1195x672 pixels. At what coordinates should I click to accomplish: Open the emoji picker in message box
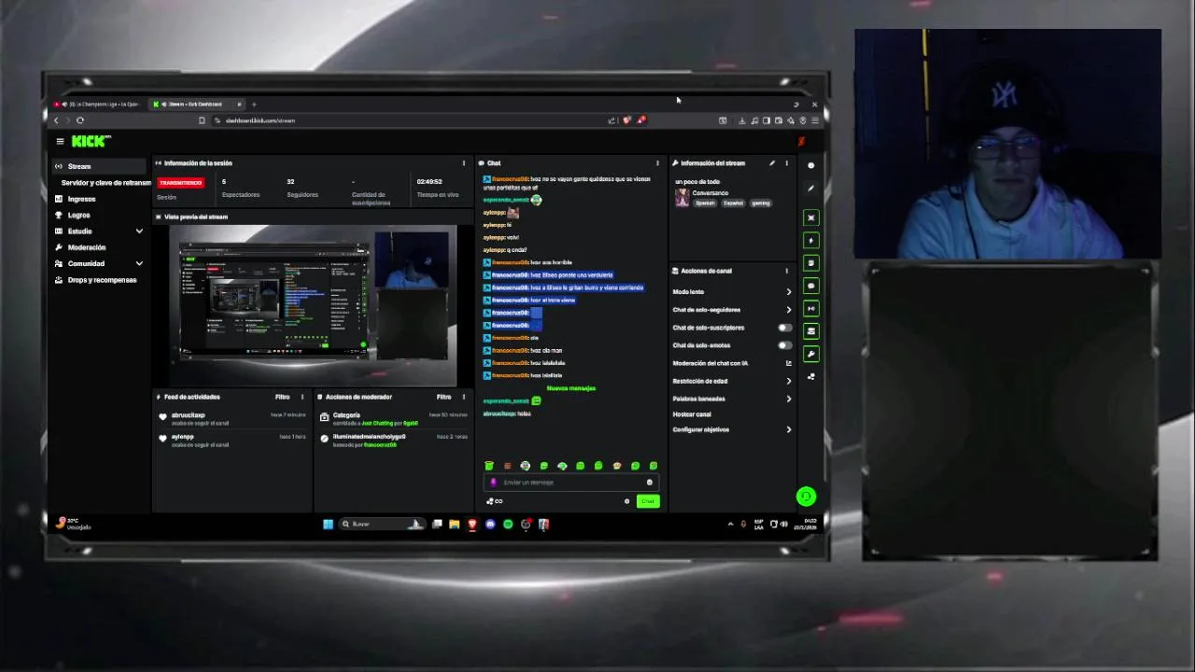(x=649, y=483)
